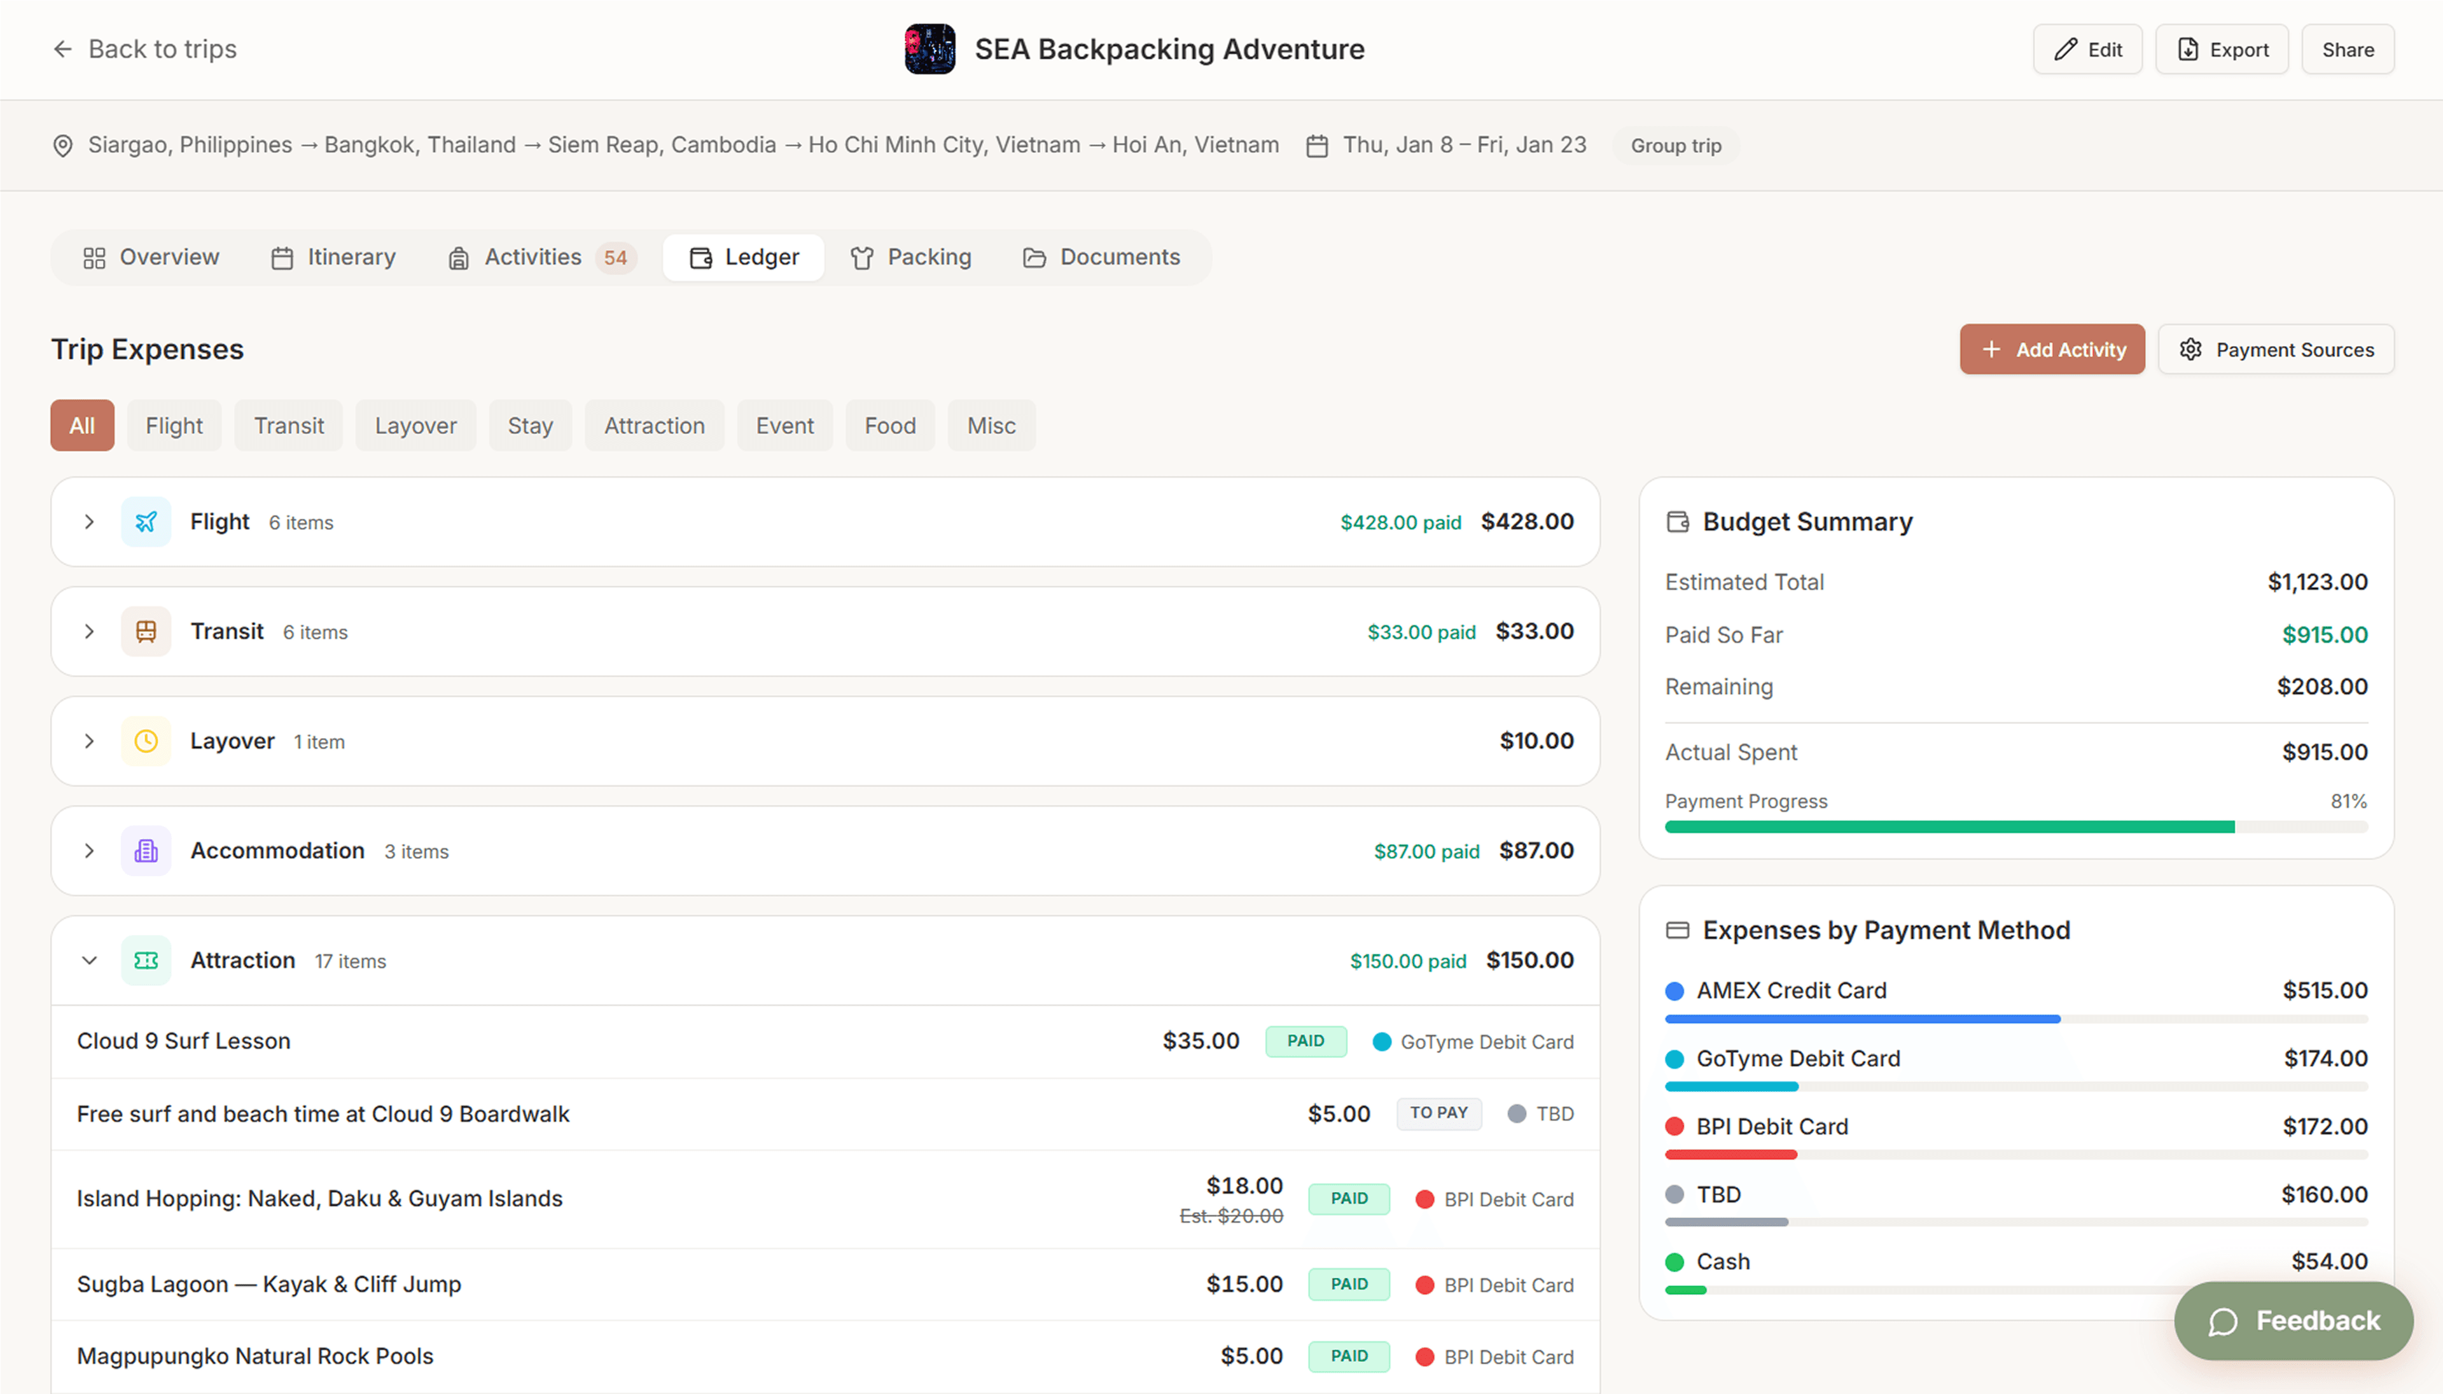Open Payment Sources settings
This screenshot has width=2443, height=1394.
2276,349
